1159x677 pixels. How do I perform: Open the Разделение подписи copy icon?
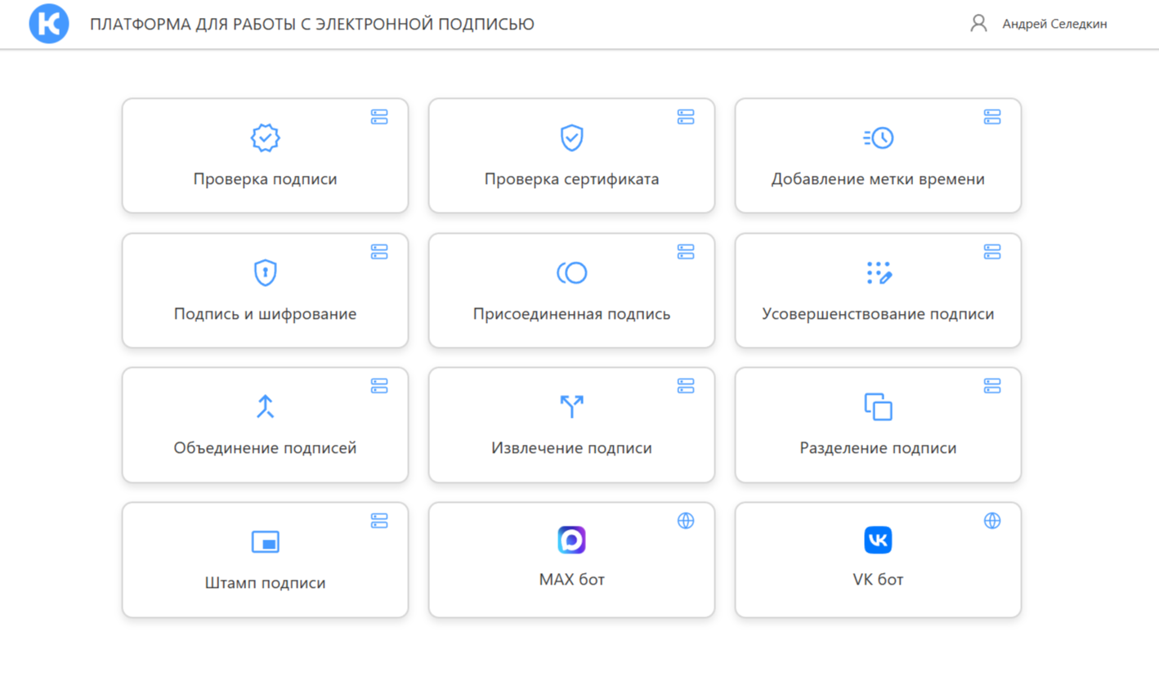tap(878, 406)
